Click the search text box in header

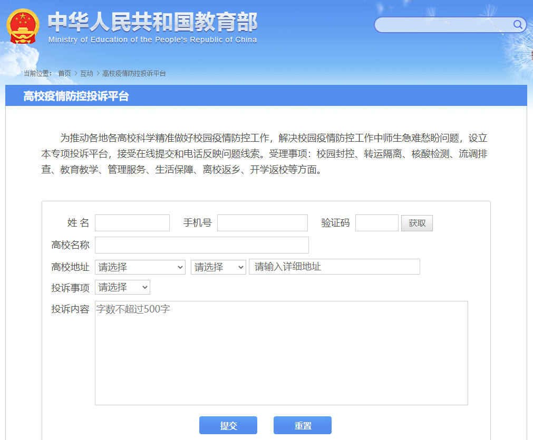[x=443, y=25]
